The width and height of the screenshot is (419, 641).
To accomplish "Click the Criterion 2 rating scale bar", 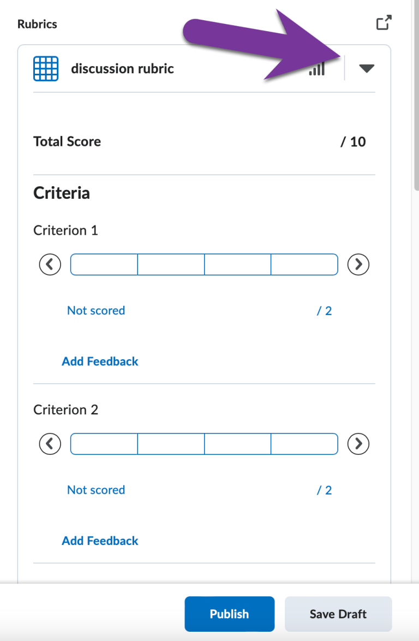I will click(204, 444).
